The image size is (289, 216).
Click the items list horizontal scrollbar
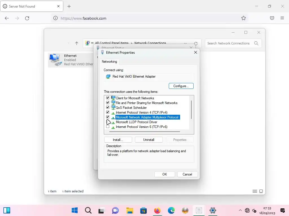click(145, 132)
